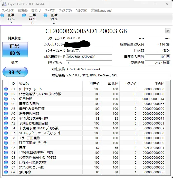Viewport: 173px width, 178px height.
Task: Click the status icon for ID C7 row
Action: click(x=6, y=167)
